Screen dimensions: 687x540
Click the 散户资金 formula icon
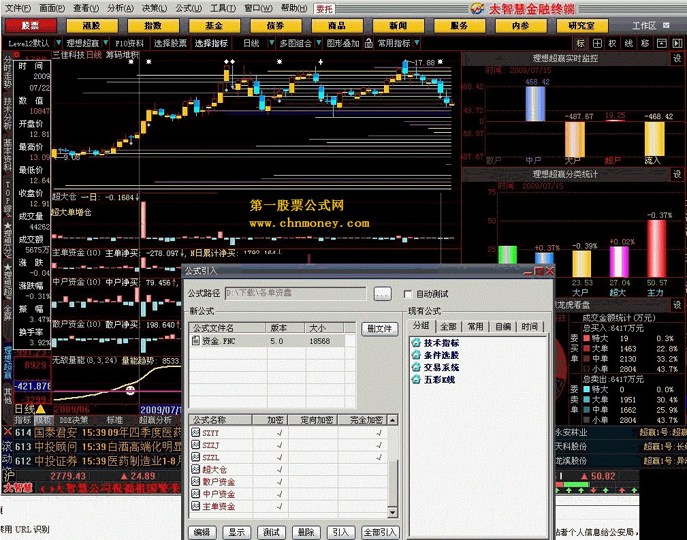click(x=196, y=481)
